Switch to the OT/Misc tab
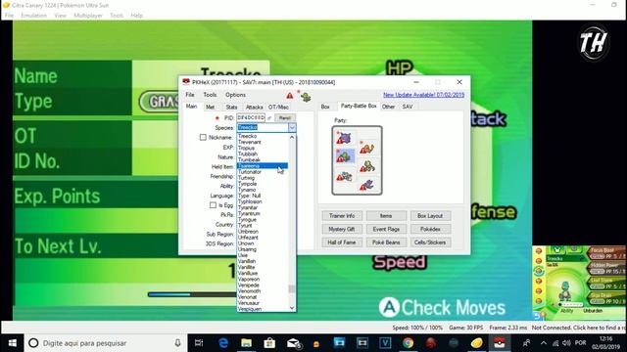This screenshot has width=627, height=352. [x=278, y=107]
